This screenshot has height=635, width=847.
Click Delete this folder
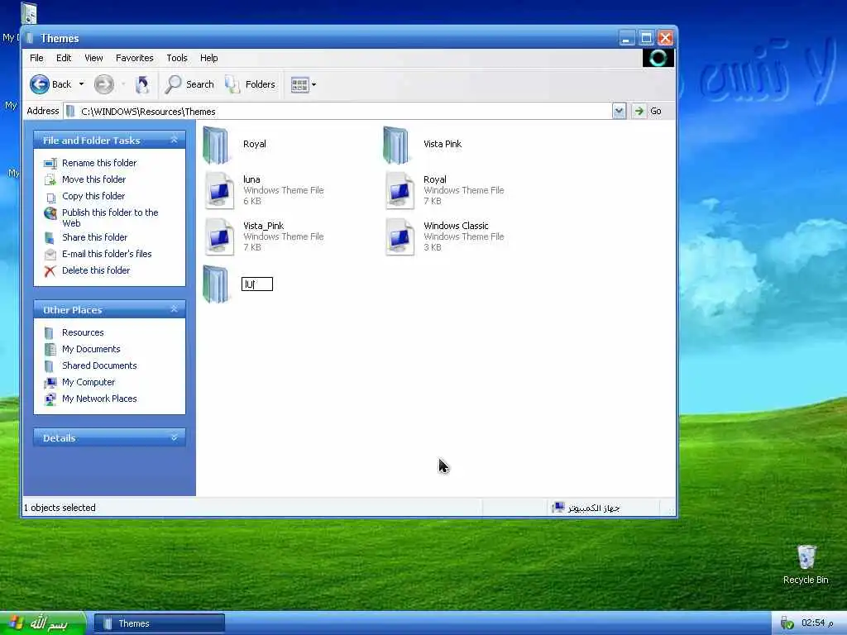pos(96,270)
